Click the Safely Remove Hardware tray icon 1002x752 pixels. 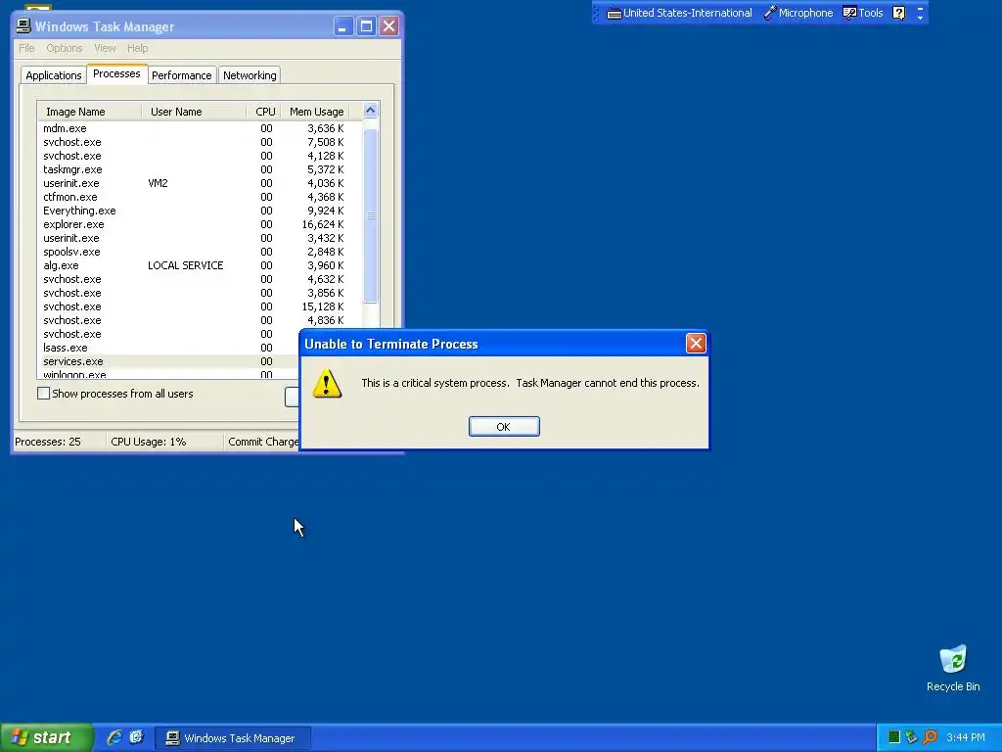click(x=911, y=737)
